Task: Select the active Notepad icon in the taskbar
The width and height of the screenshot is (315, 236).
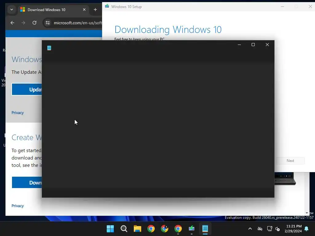Action: click(x=205, y=229)
